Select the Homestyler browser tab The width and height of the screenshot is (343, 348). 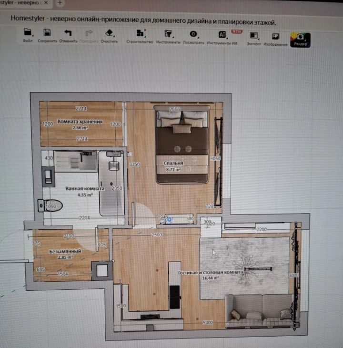point(21,3)
